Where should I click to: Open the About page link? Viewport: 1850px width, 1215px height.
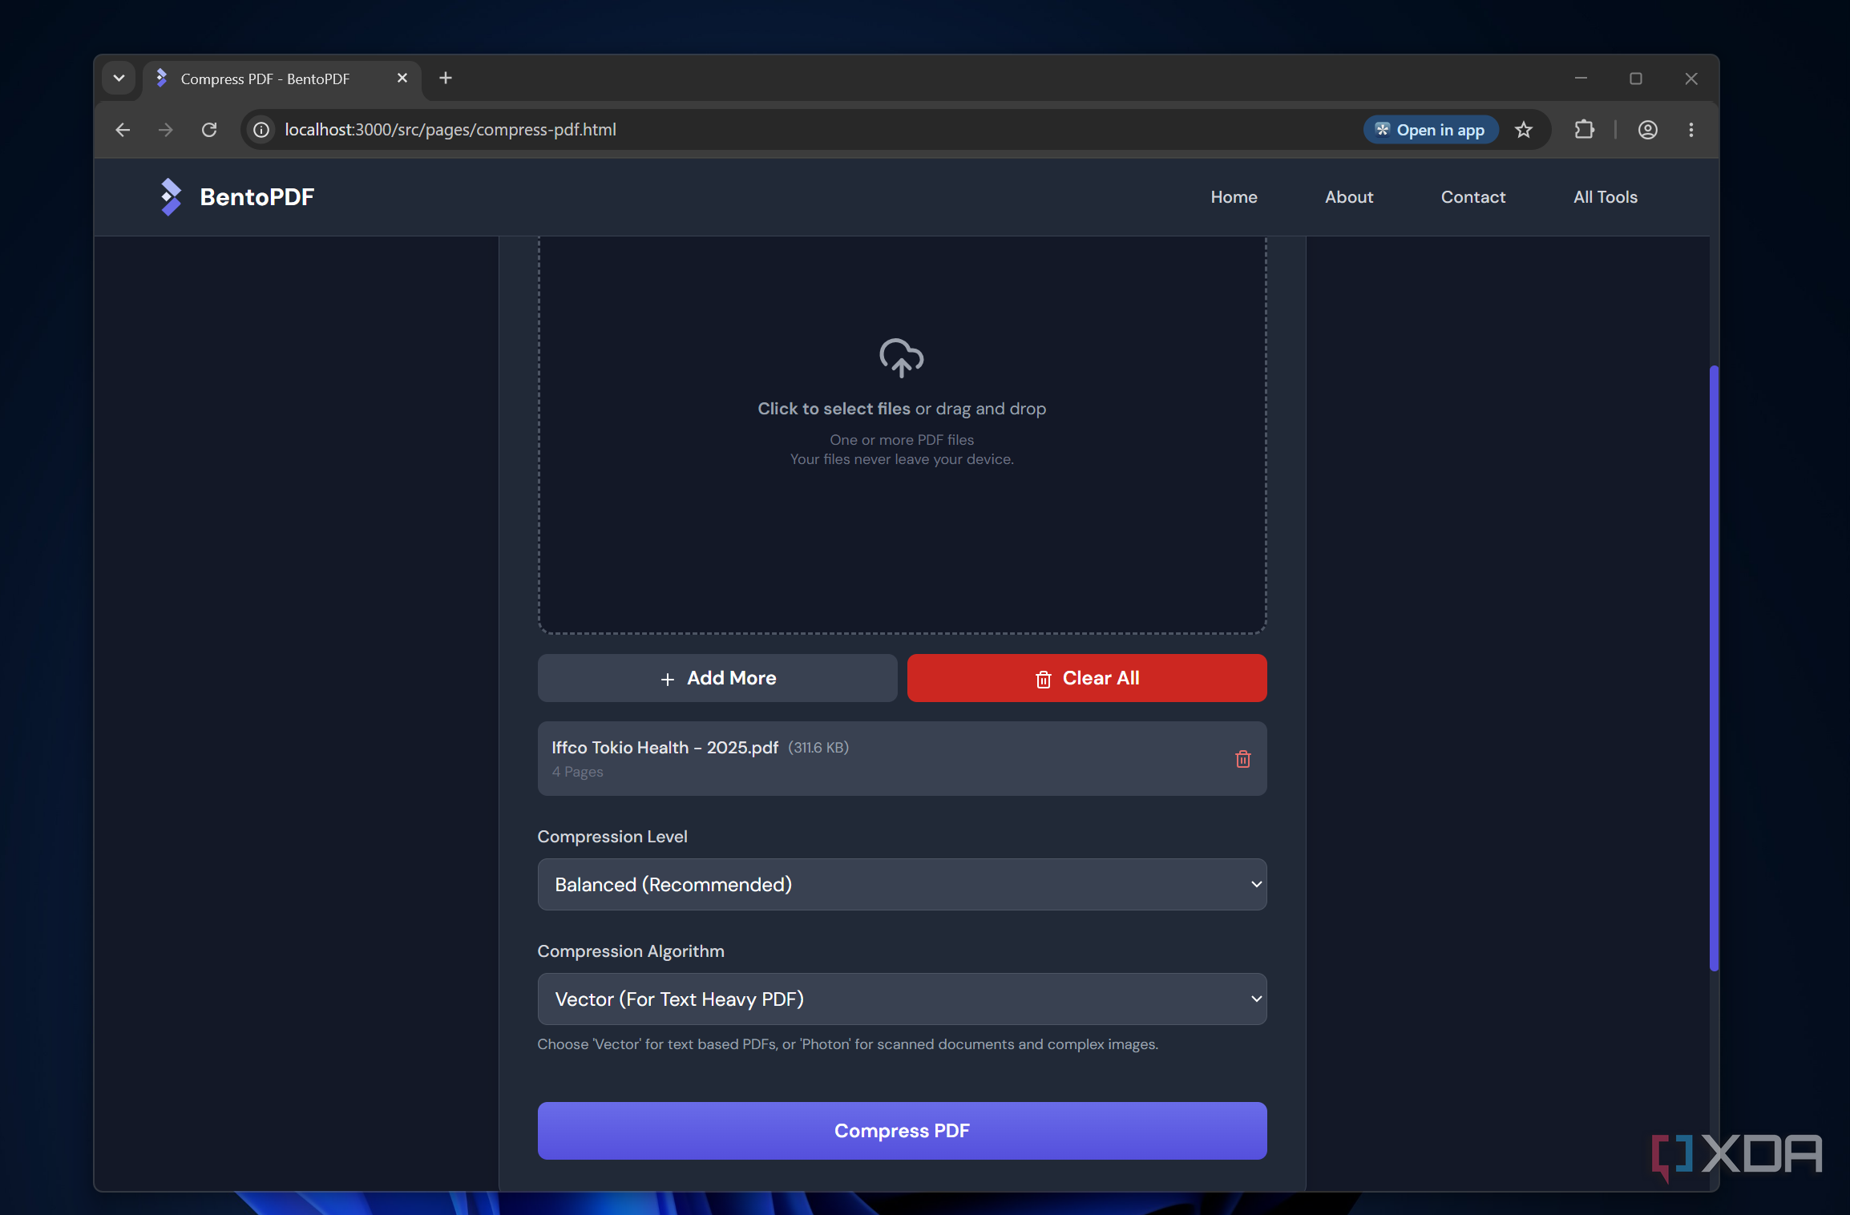pos(1349,197)
